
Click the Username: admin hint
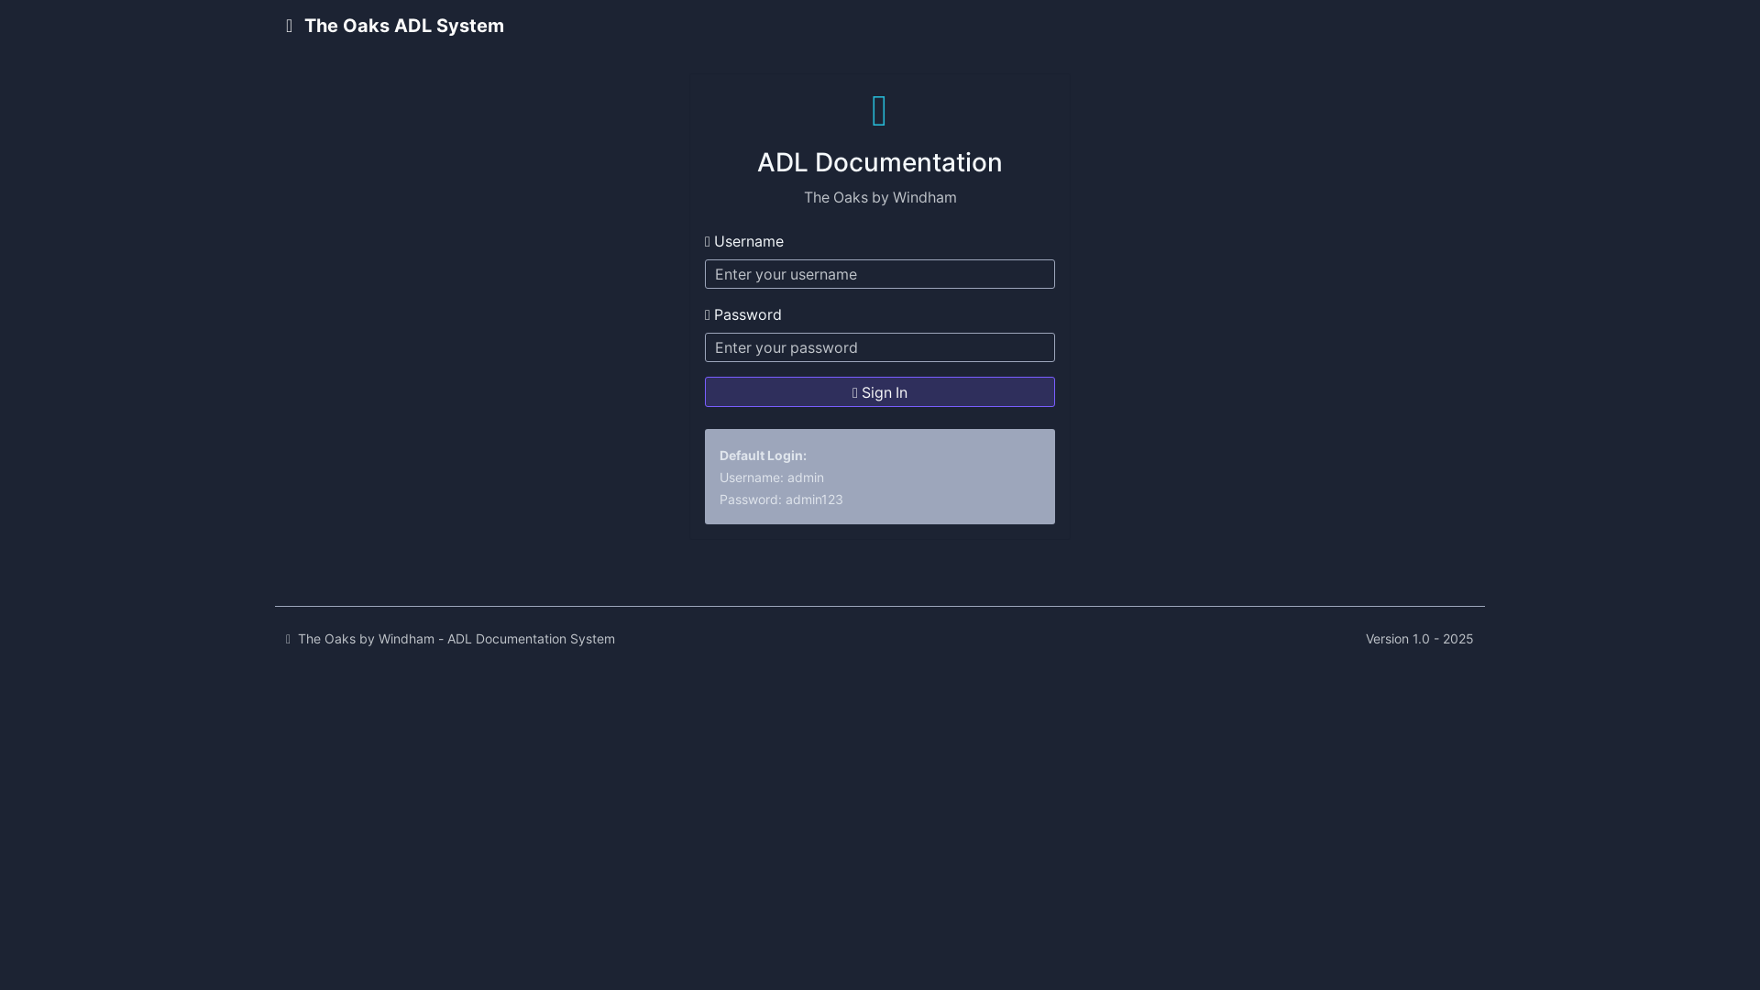(x=772, y=478)
